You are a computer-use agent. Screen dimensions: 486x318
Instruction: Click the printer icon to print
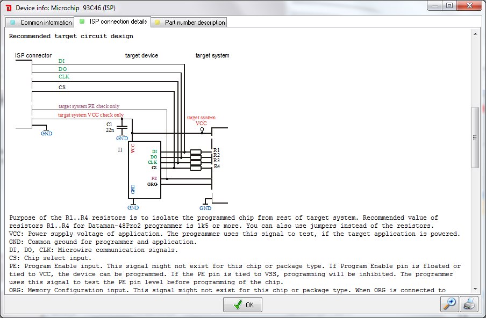point(469,305)
